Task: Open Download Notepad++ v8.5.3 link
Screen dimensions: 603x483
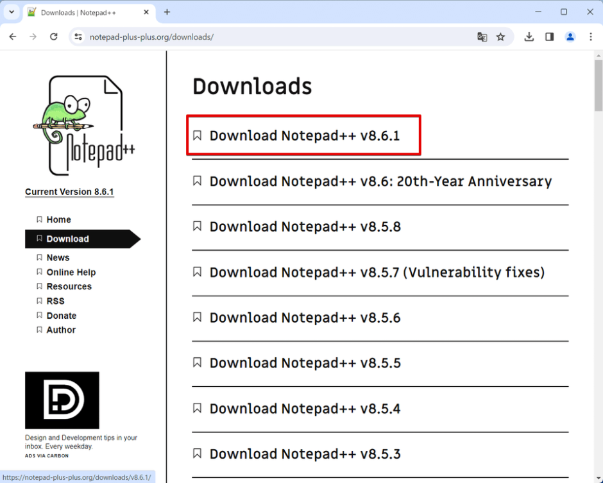Action: tap(305, 453)
